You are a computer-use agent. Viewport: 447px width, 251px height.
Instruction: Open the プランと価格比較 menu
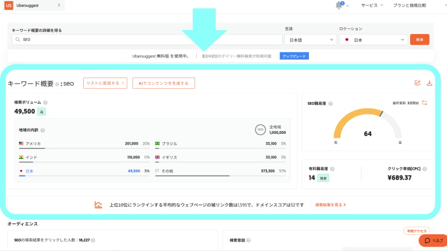pos(410,5)
